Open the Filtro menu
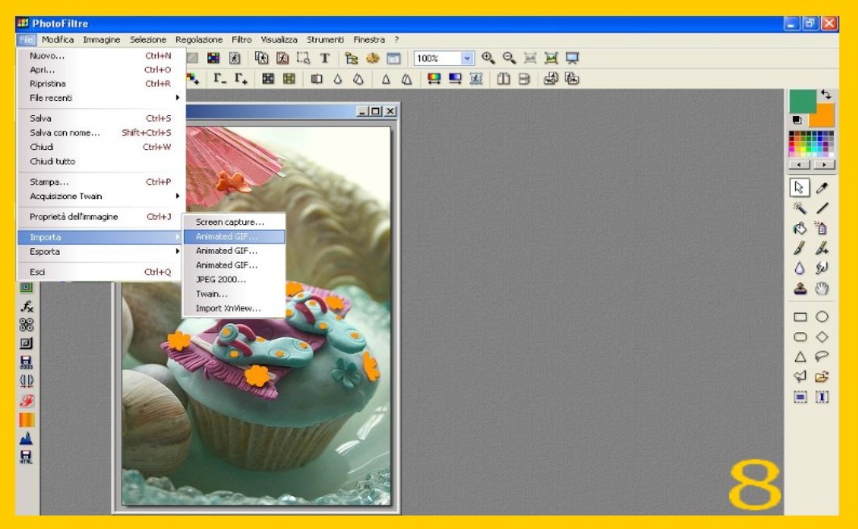 pyautogui.click(x=241, y=40)
